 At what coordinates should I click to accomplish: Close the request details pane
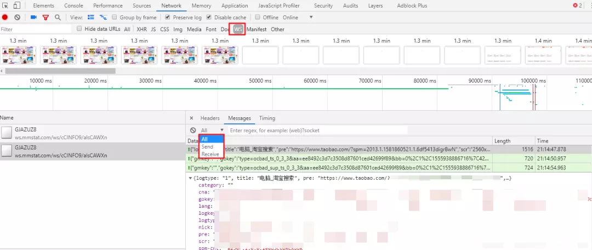point(191,118)
